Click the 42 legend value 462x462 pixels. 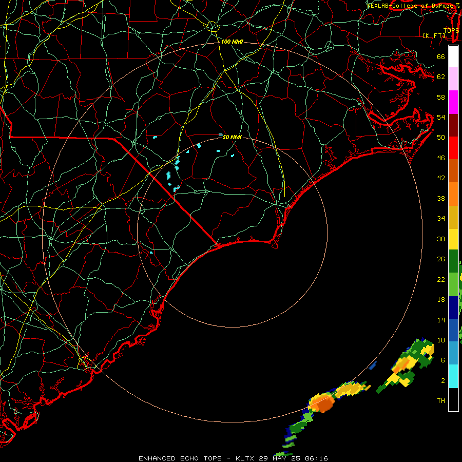click(441, 178)
